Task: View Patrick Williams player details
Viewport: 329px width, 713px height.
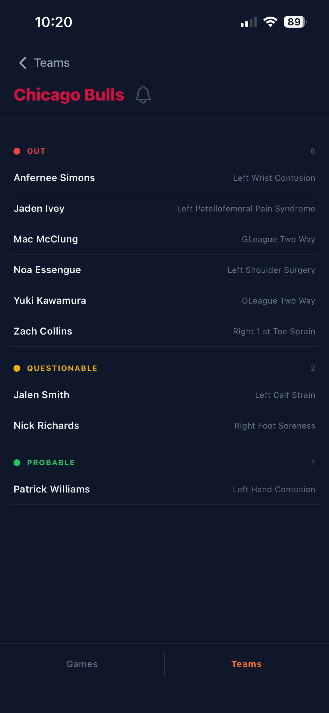Action: (x=164, y=489)
